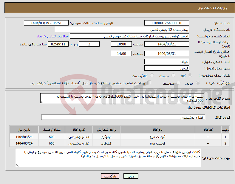Screen dimensions: 235x184
Task: Select the جزیی purchase type radio
Action: tap(198, 83)
